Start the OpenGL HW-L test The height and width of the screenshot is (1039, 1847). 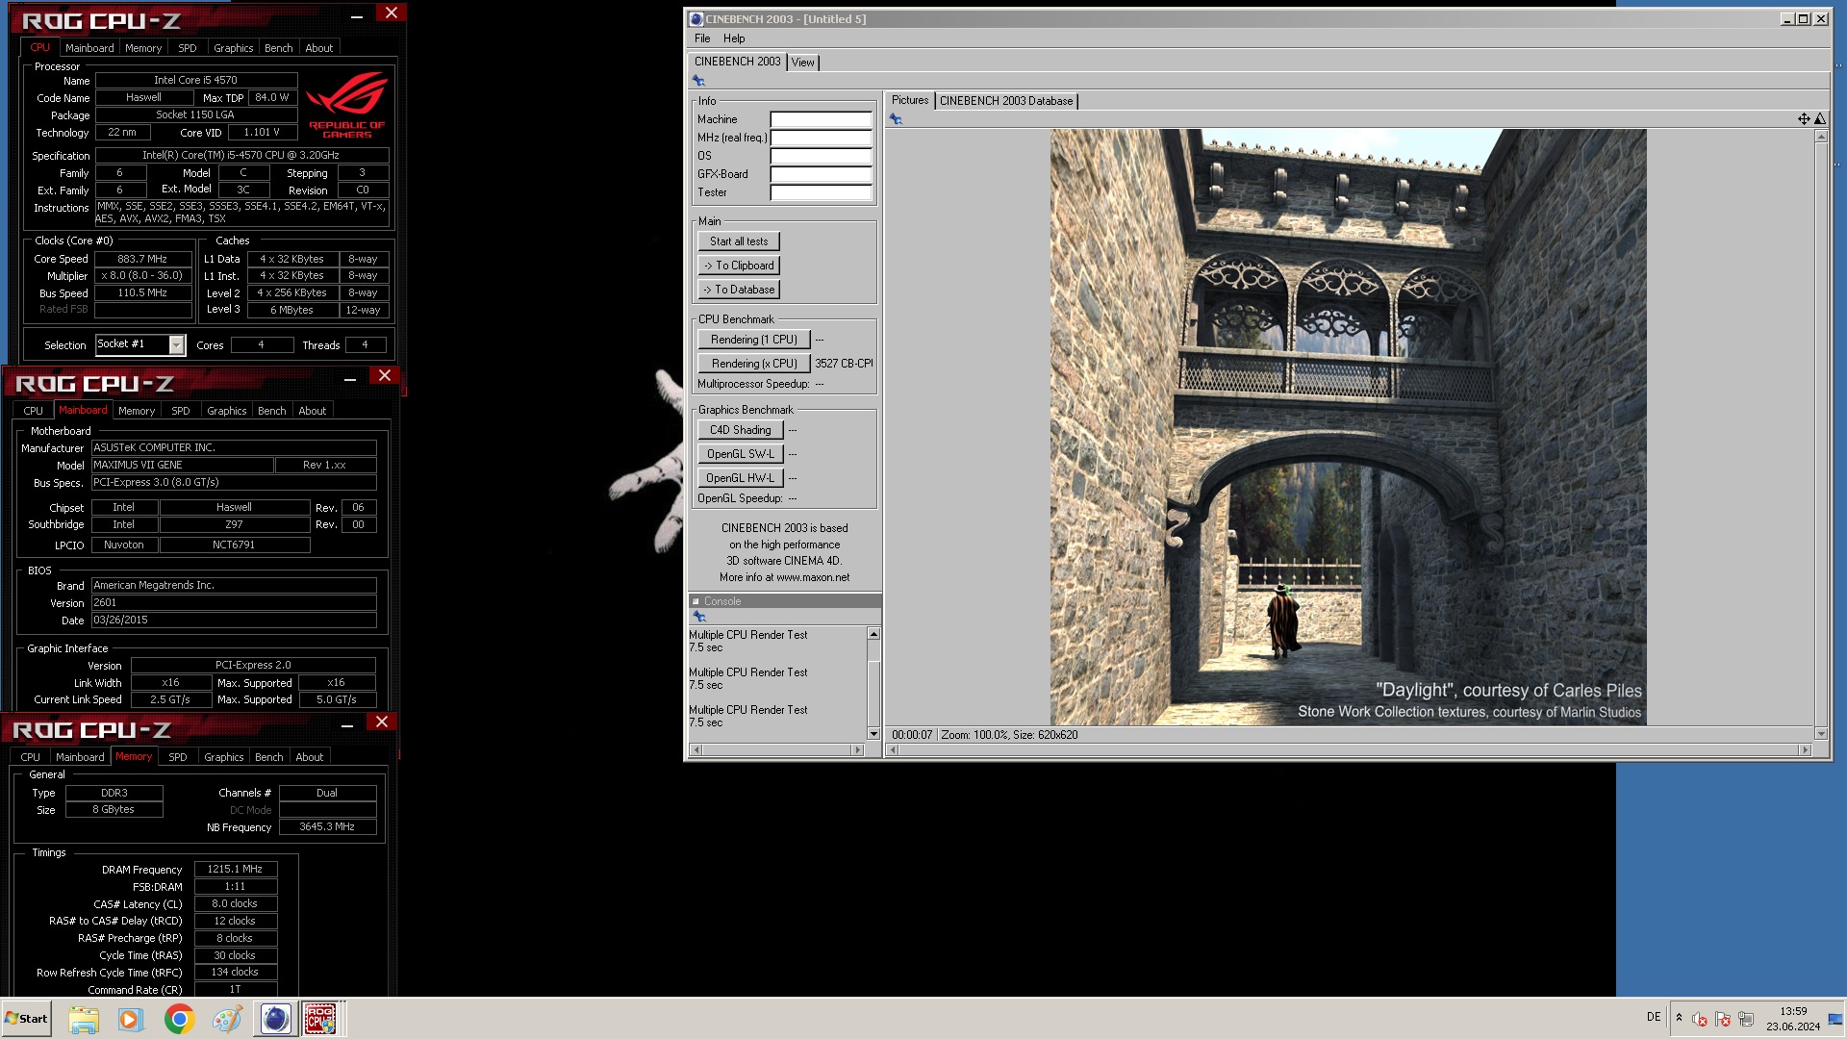pos(741,478)
